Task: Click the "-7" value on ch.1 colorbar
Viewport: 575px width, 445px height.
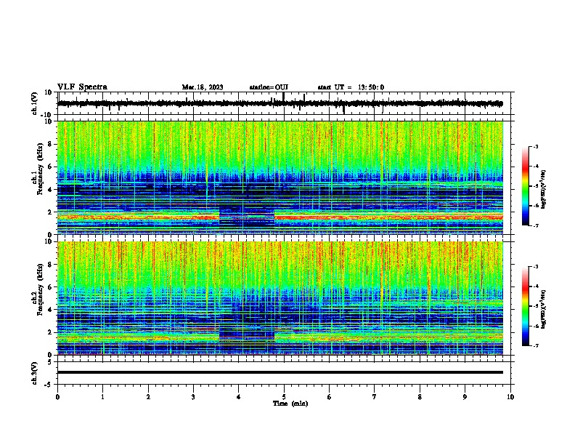Action: 535,225
